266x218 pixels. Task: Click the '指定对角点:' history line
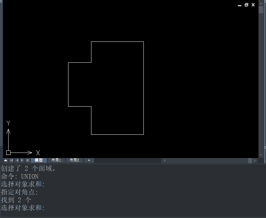(19, 192)
